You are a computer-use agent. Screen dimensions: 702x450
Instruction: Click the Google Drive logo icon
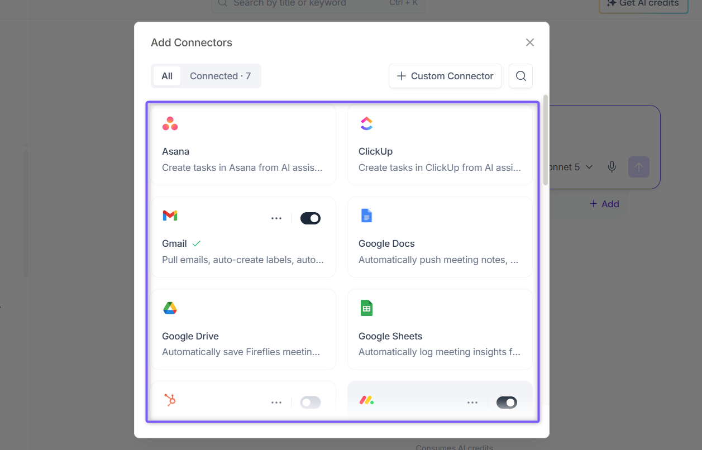(170, 308)
